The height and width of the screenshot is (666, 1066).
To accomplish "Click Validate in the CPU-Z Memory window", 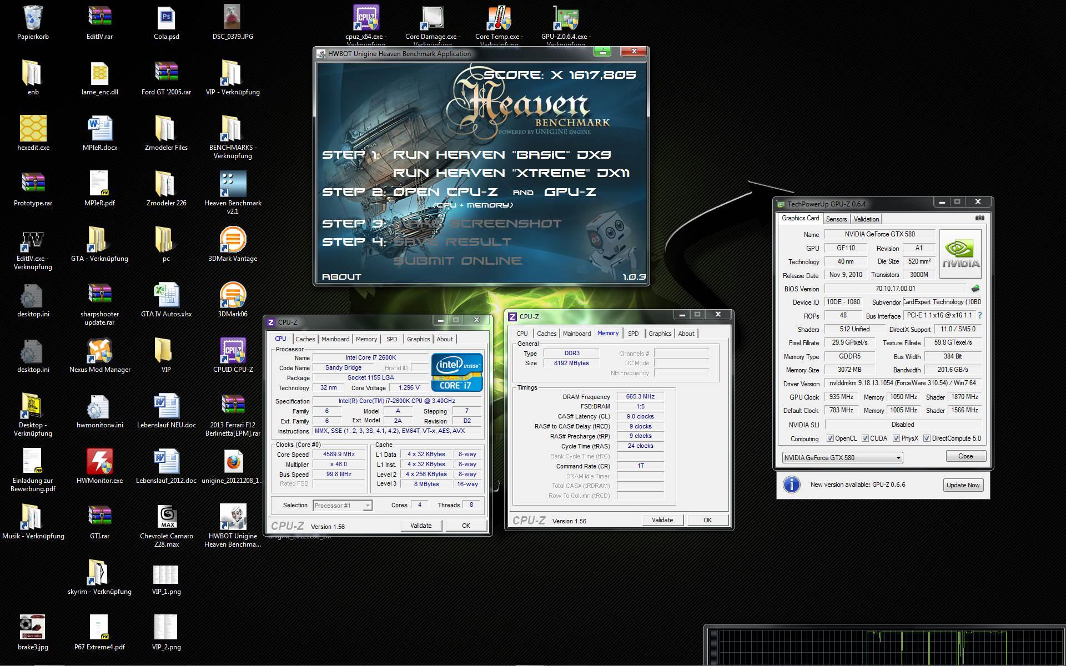I will coord(662,520).
